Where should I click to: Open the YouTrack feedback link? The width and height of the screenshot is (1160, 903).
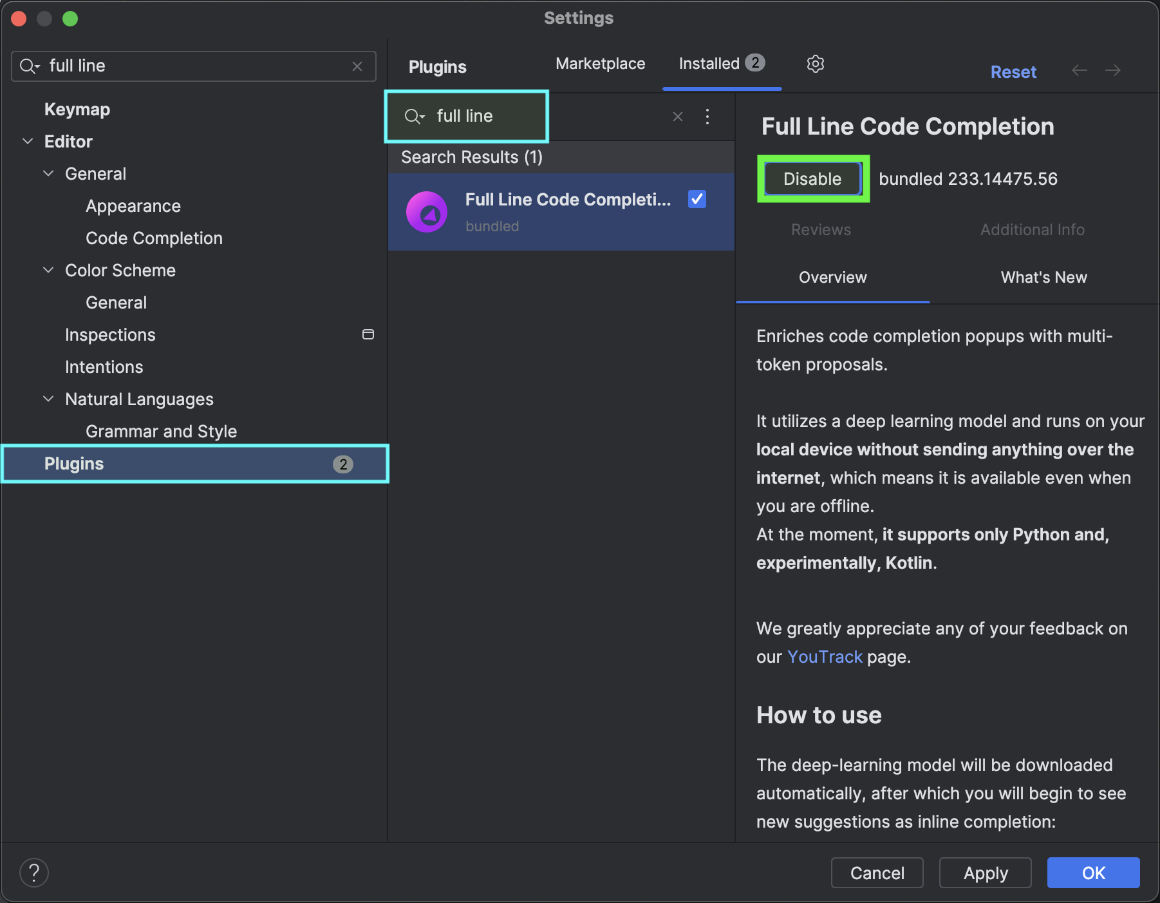(825, 656)
